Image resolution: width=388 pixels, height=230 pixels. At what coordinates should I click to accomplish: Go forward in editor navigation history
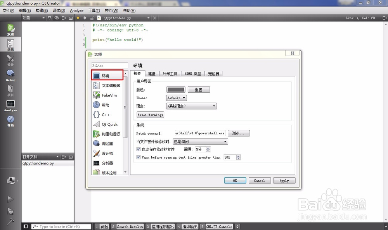pos(85,18)
